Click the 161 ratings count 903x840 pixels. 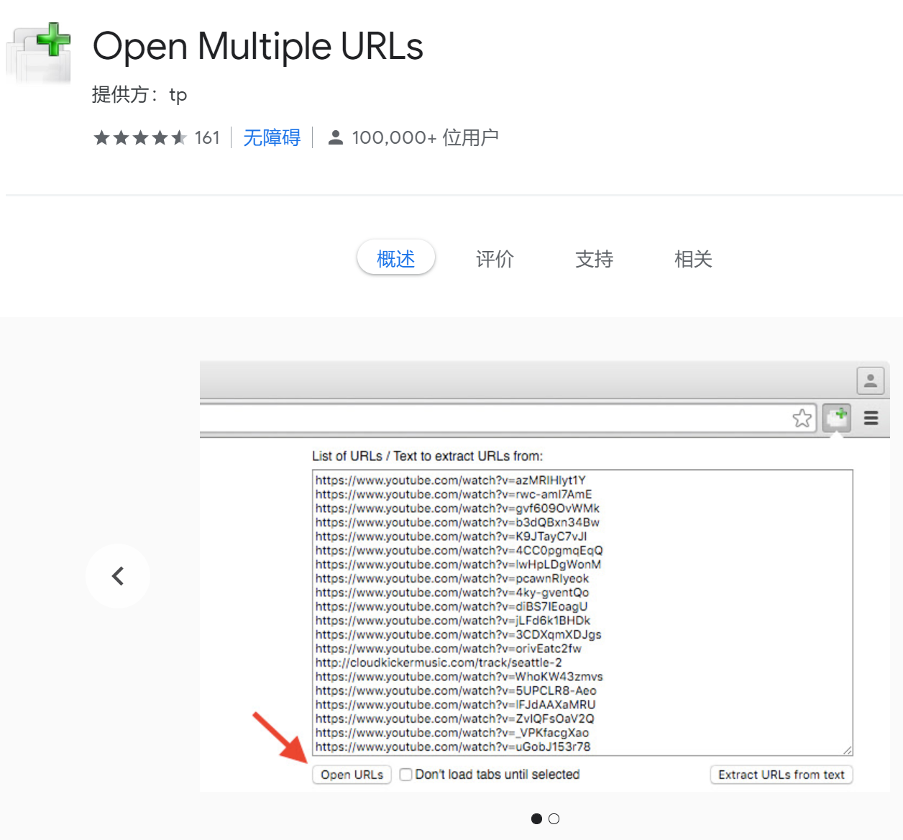pos(207,137)
